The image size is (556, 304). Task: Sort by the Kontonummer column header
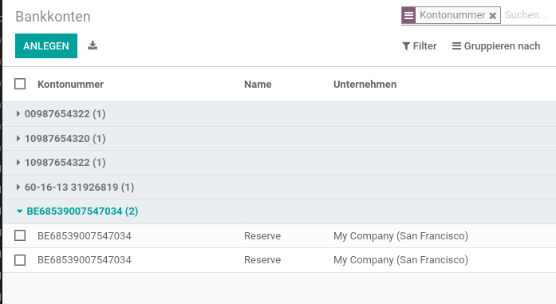pos(70,85)
